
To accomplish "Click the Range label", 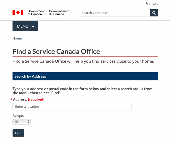I will (x=18, y=116).
